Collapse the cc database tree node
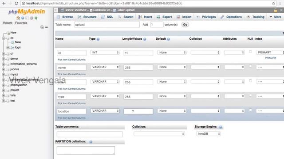 click(x=4, y=38)
